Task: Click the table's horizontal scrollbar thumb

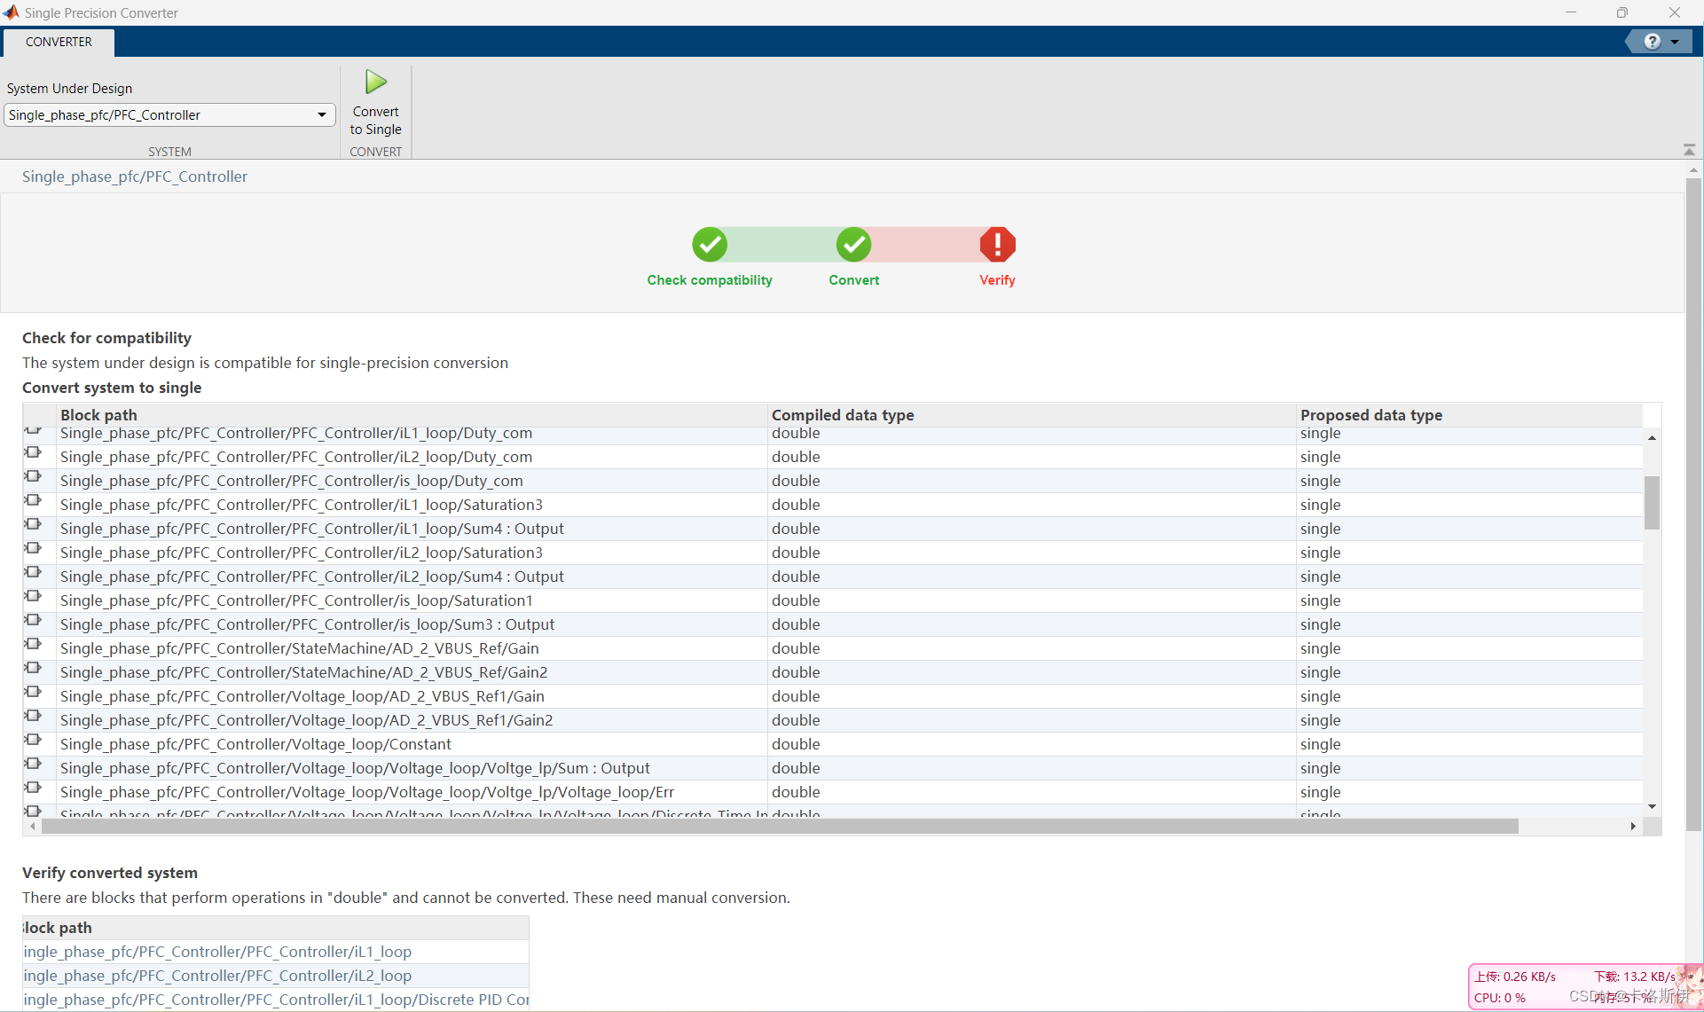Action: coord(779,827)
